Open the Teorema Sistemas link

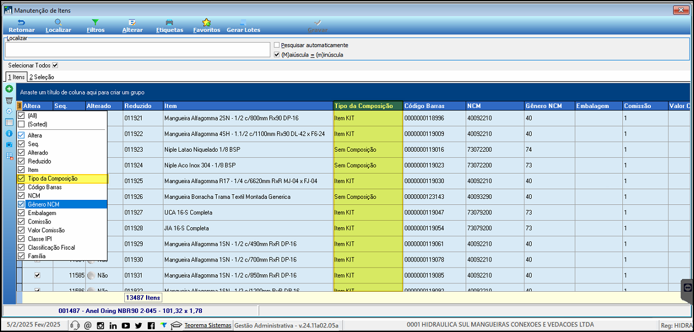click(208, 325)
